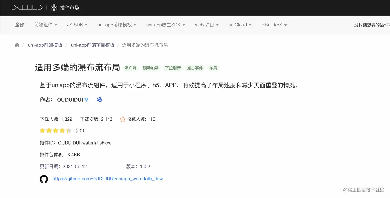Click 版本 1.0.2 text
This screenshot has height=198, width=390.
pyautogui.click(x=138, y=167)
